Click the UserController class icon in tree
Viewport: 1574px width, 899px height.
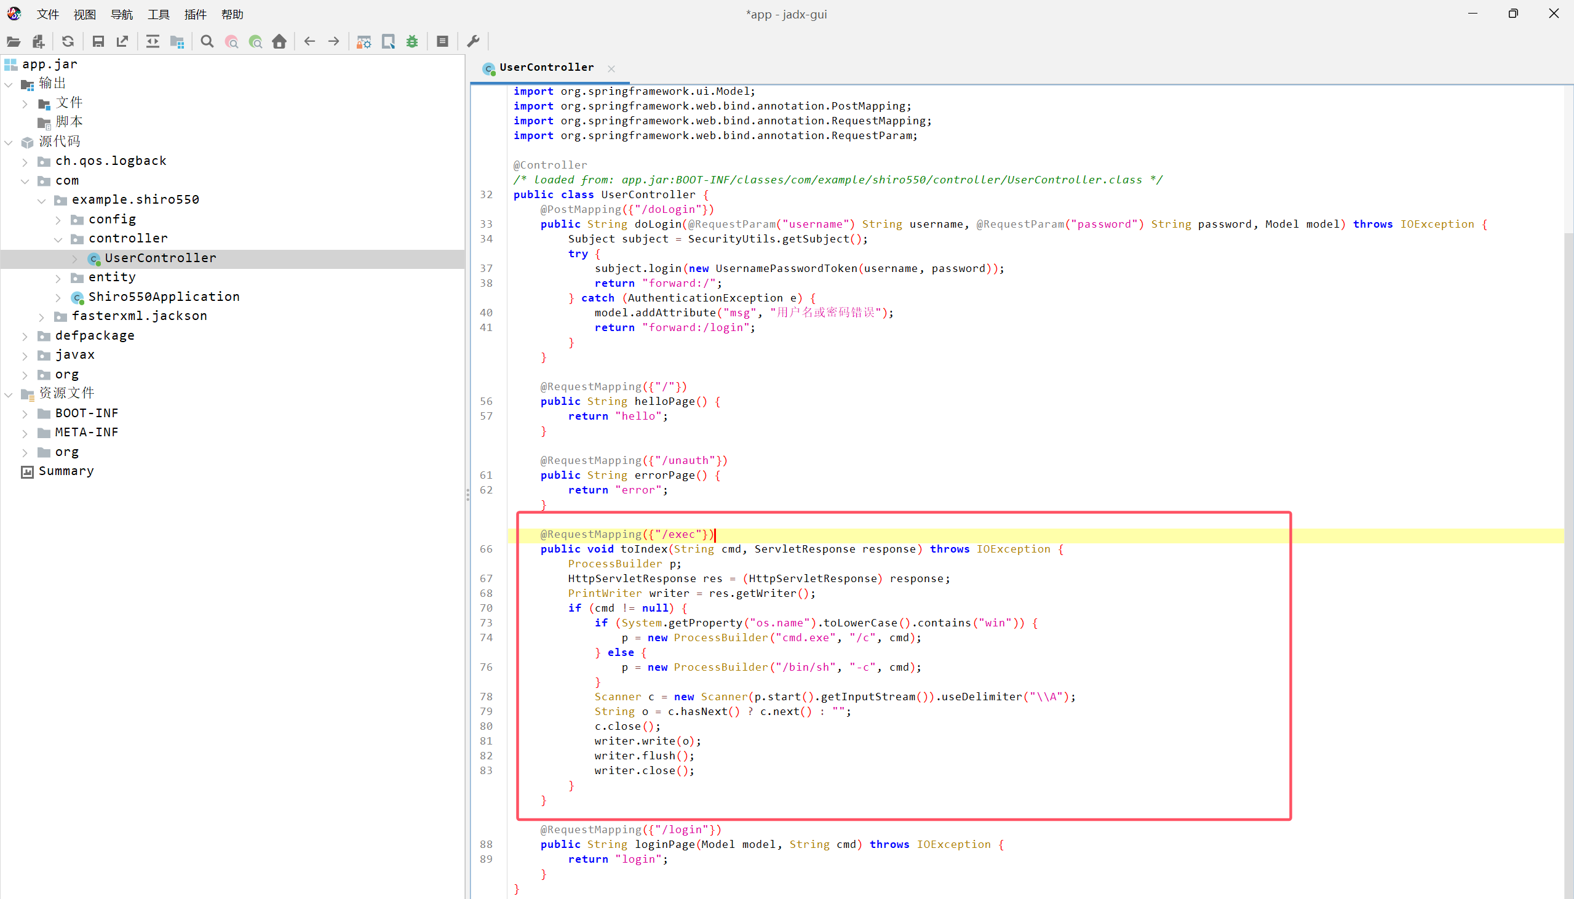(x=93, y=258)
